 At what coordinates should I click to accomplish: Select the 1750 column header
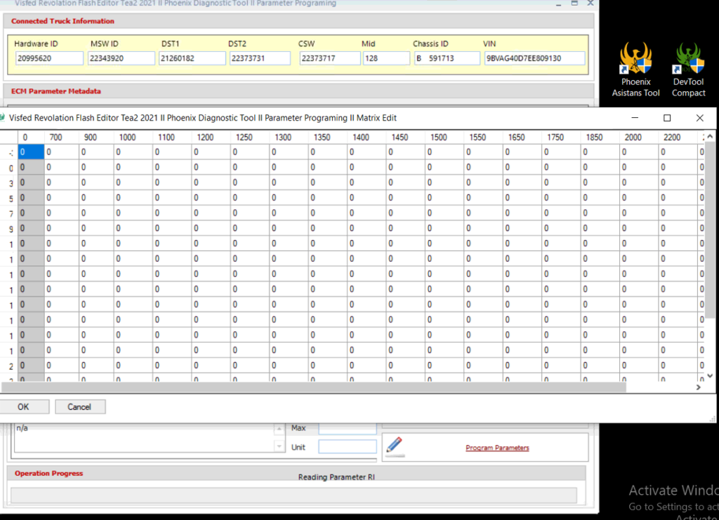(562, 137)
